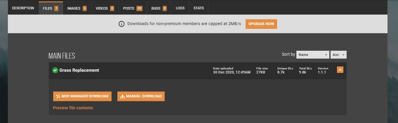
Task: Click the info icon beside download cap notice
Action: pyautogui.click(x=121, y=24)
